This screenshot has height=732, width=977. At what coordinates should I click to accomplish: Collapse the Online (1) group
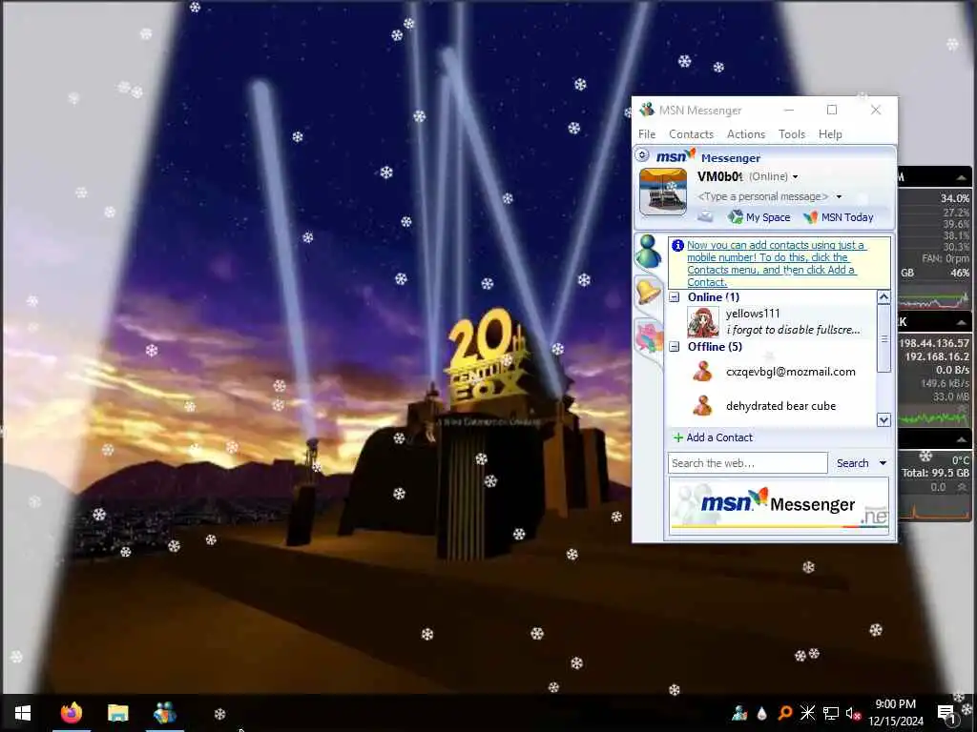[675, 297]
